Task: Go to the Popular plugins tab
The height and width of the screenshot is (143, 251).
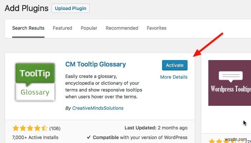Action: point(89,28)
